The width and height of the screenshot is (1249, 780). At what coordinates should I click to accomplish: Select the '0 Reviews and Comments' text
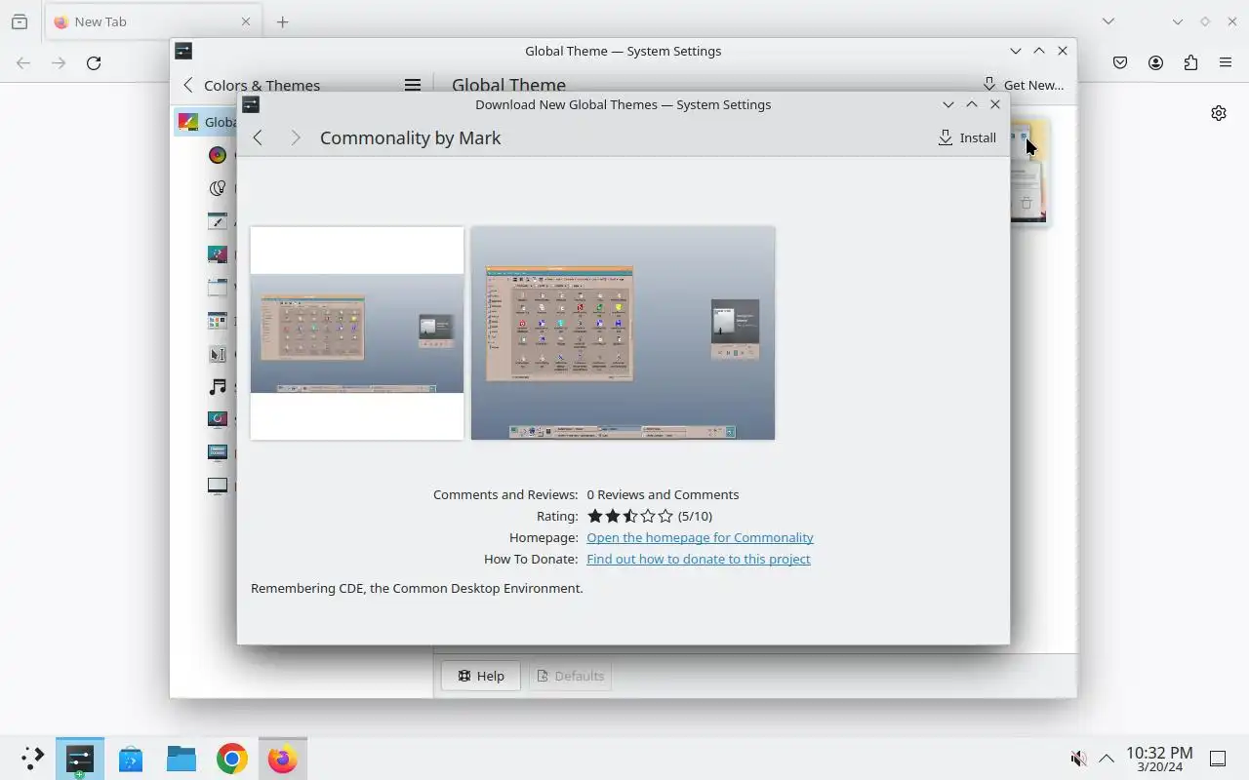click(663, 494)
